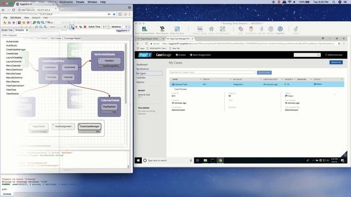Click the red X delete icon in Eggplant toolbar
The width and height of the screenshot is (351, 197).
tap(28, 22)
